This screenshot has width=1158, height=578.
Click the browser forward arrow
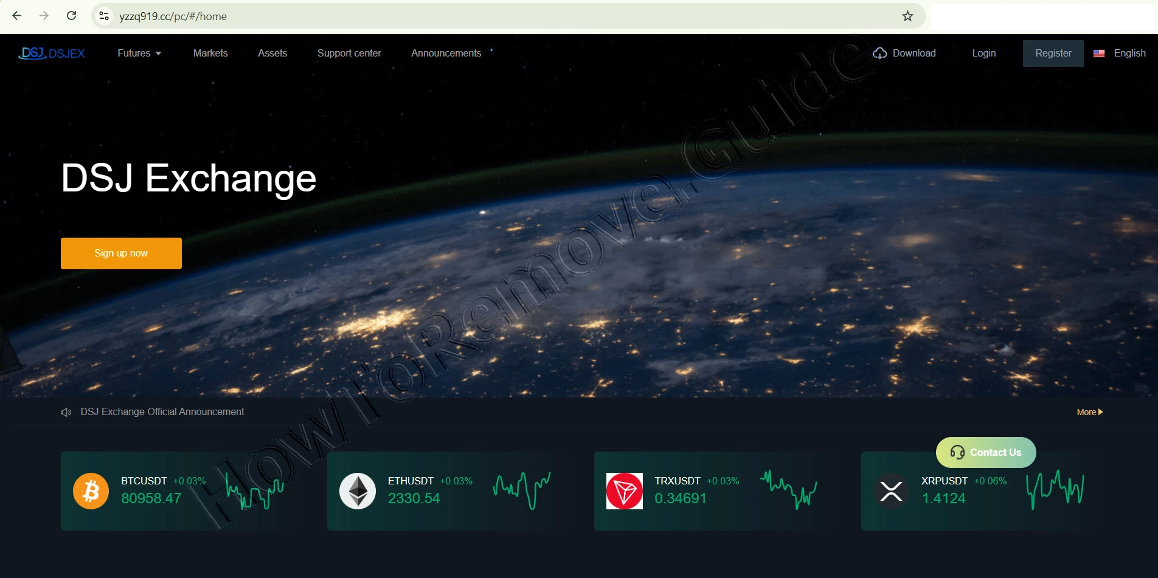[44, 16]
